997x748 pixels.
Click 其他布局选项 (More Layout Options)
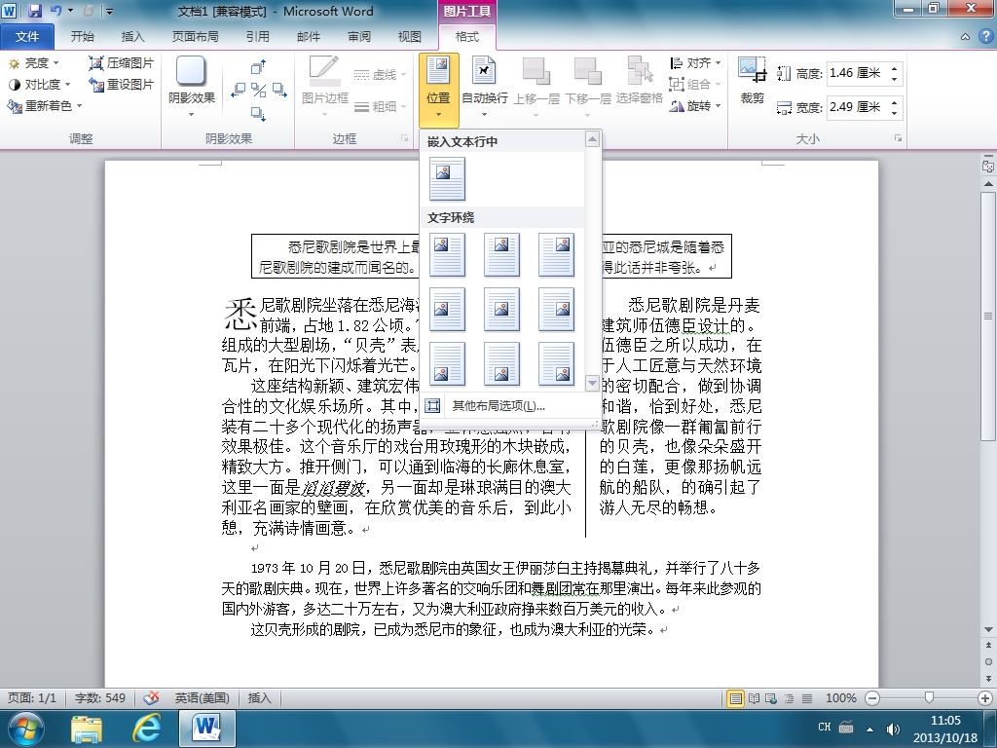tap(508, 406)
